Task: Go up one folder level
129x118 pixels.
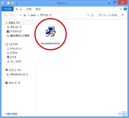Action: (x=21, y=15)
